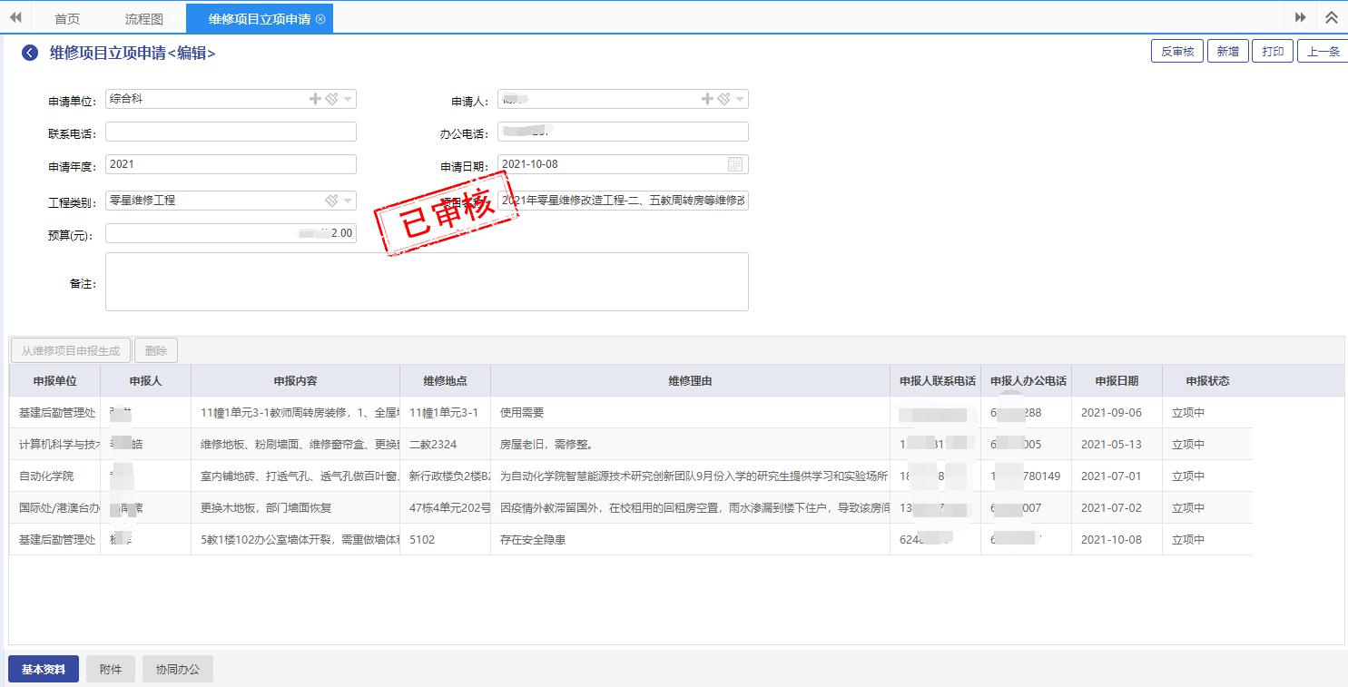Expand the 申请人 dropdown arrow
This screenshot has height=687, width=1348.
pos(740,100)
